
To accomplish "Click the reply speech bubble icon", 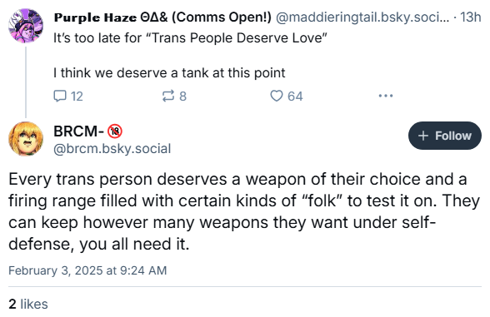I will tap(60, 96).
